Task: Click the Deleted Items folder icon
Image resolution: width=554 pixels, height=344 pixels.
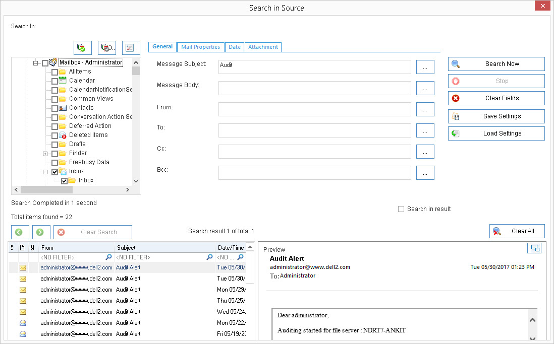Action: click(63, 135)
